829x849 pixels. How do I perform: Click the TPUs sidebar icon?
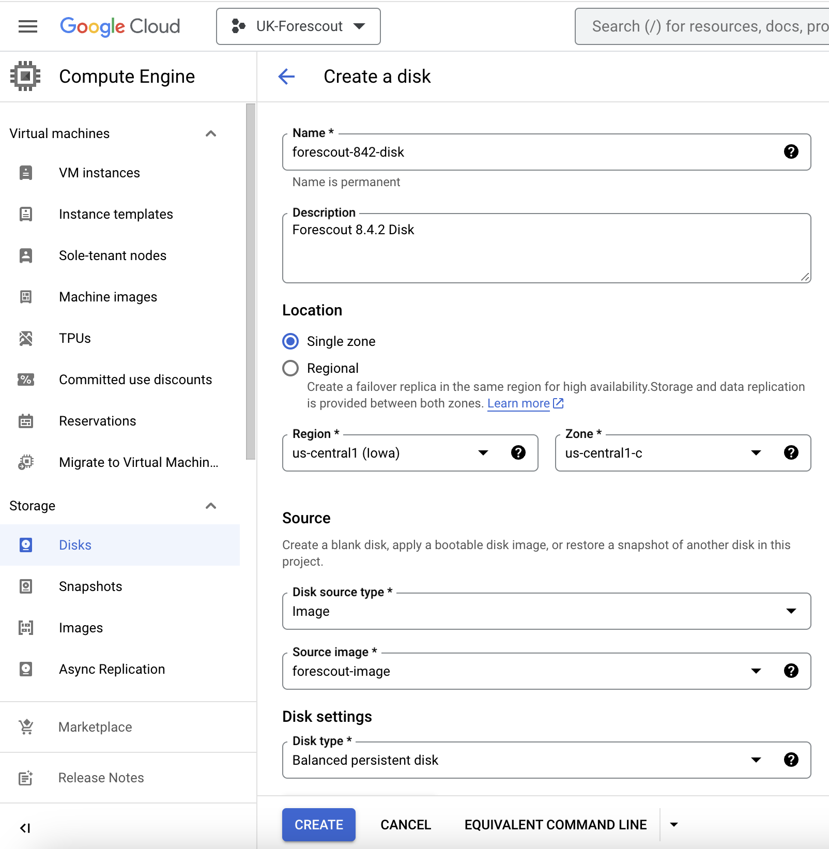[x=26, y=338]
